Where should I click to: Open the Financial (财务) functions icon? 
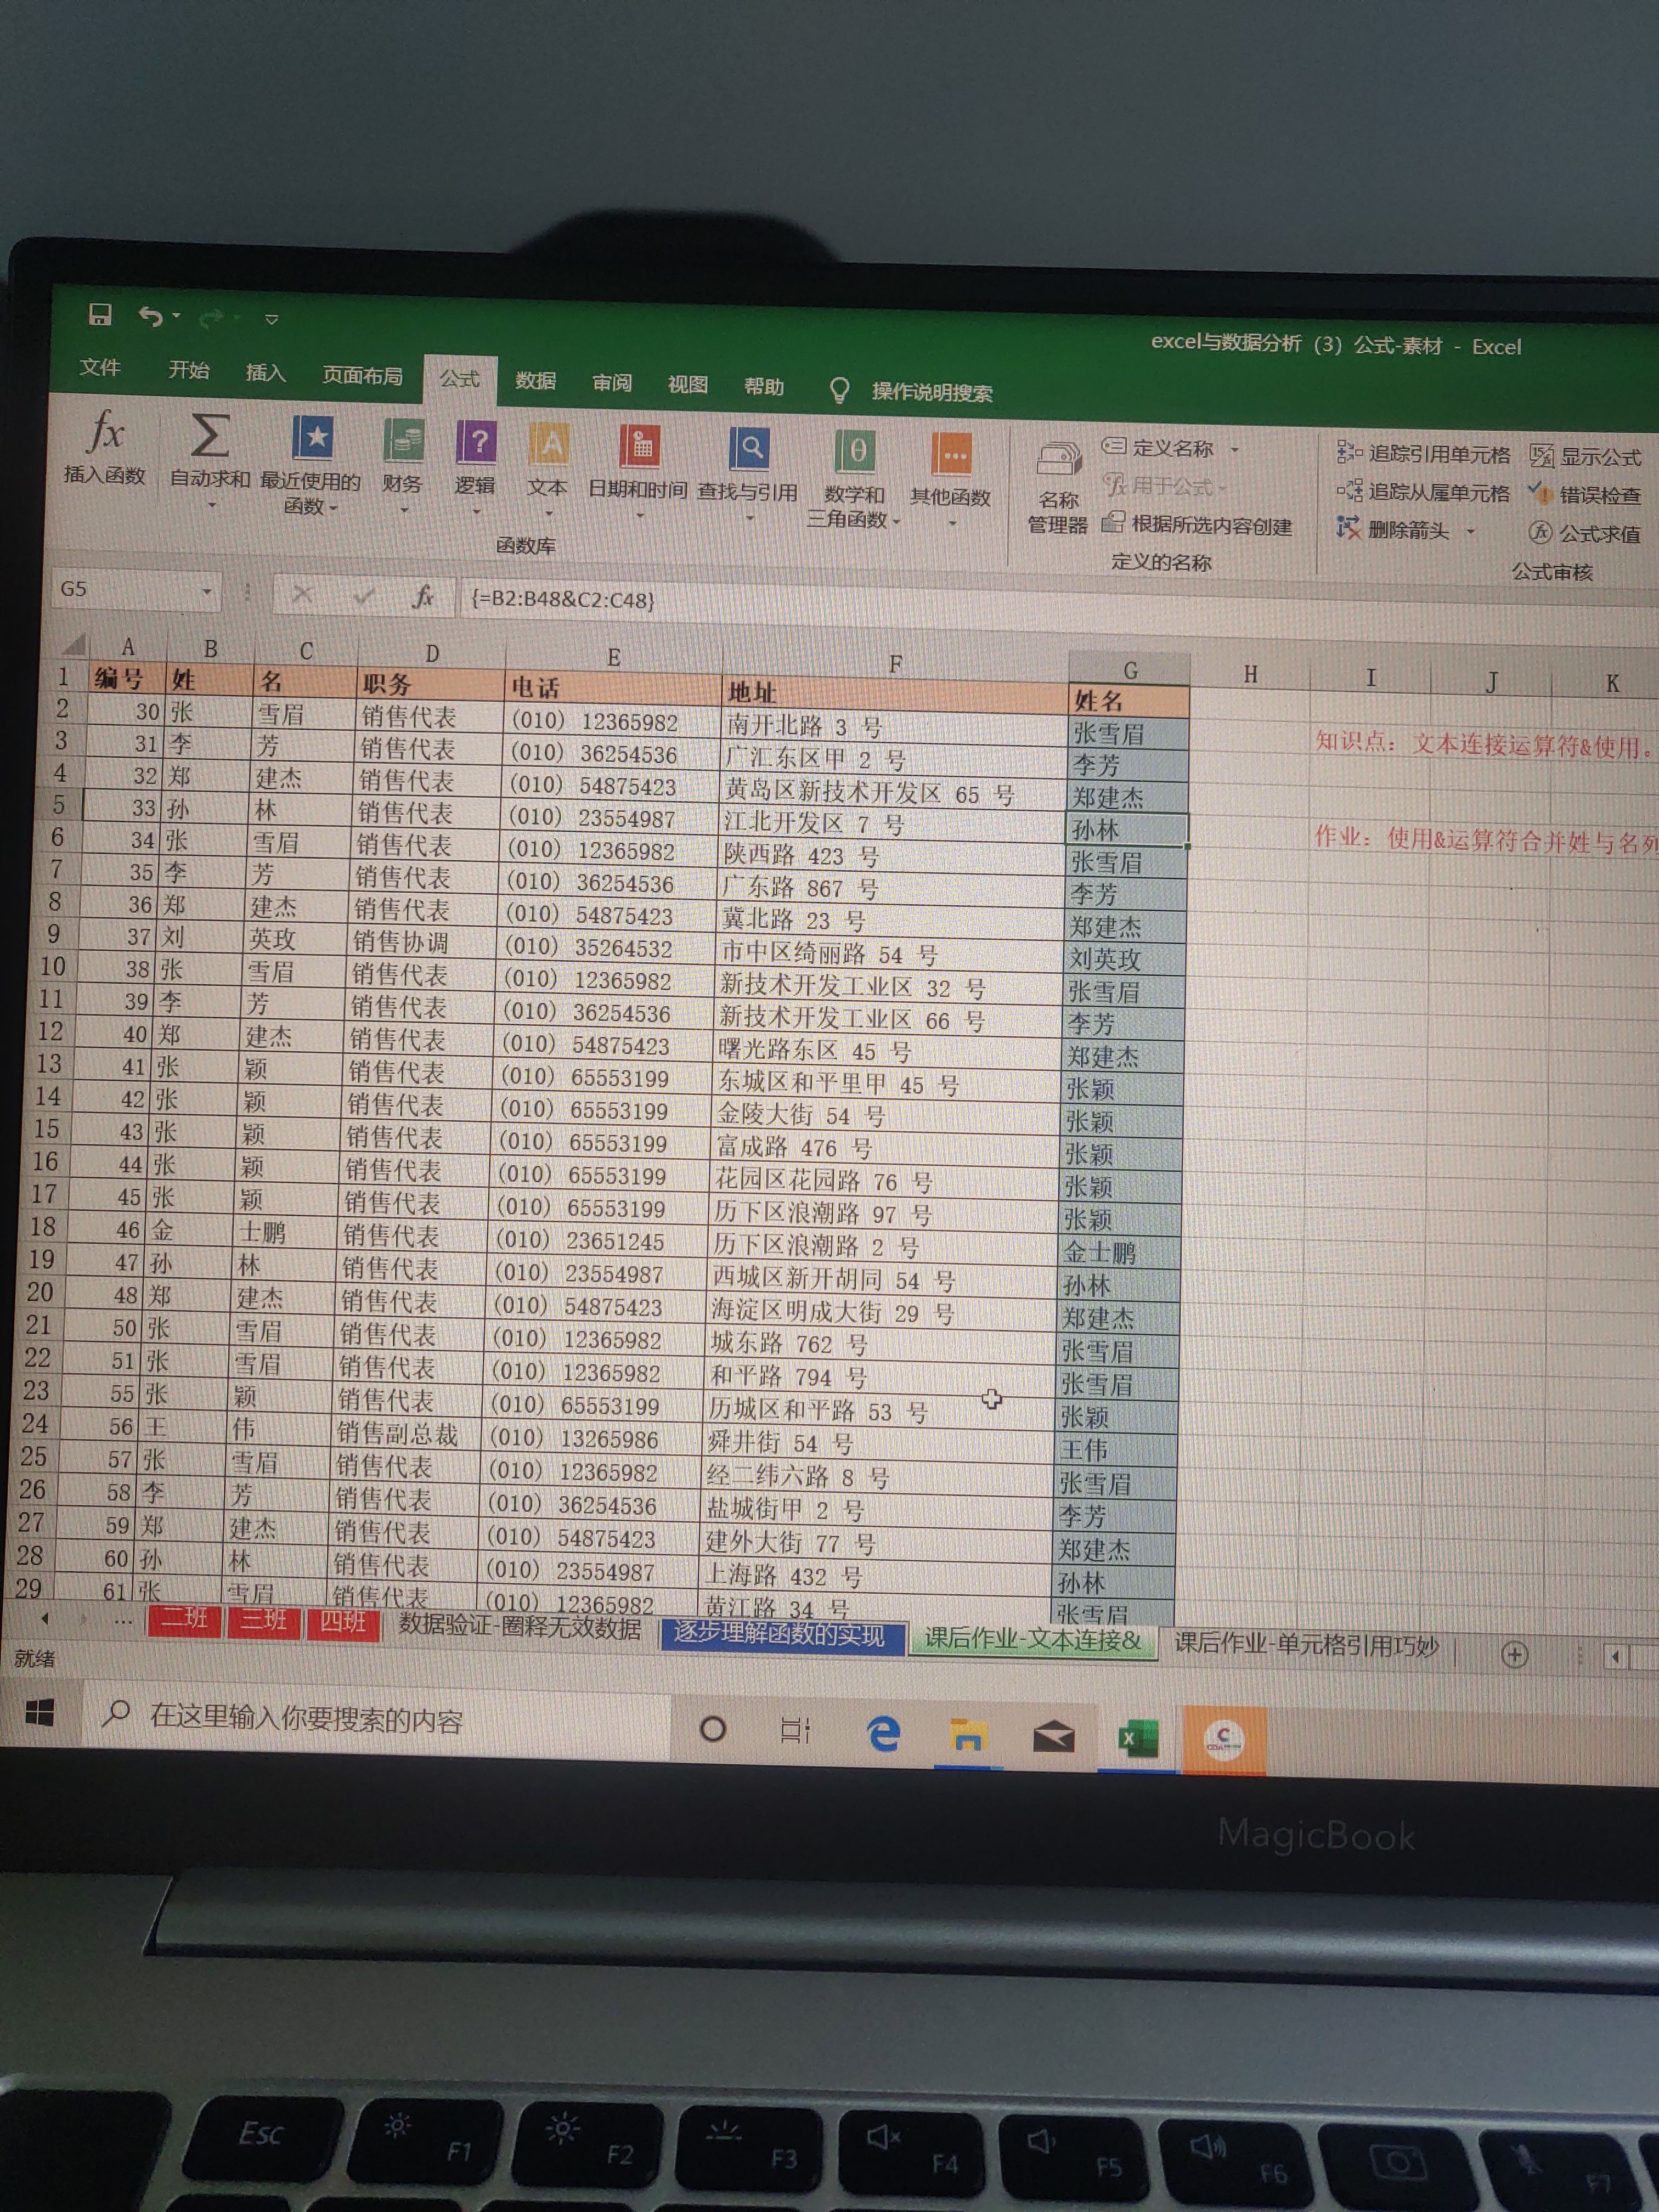[x=403, y=441]
